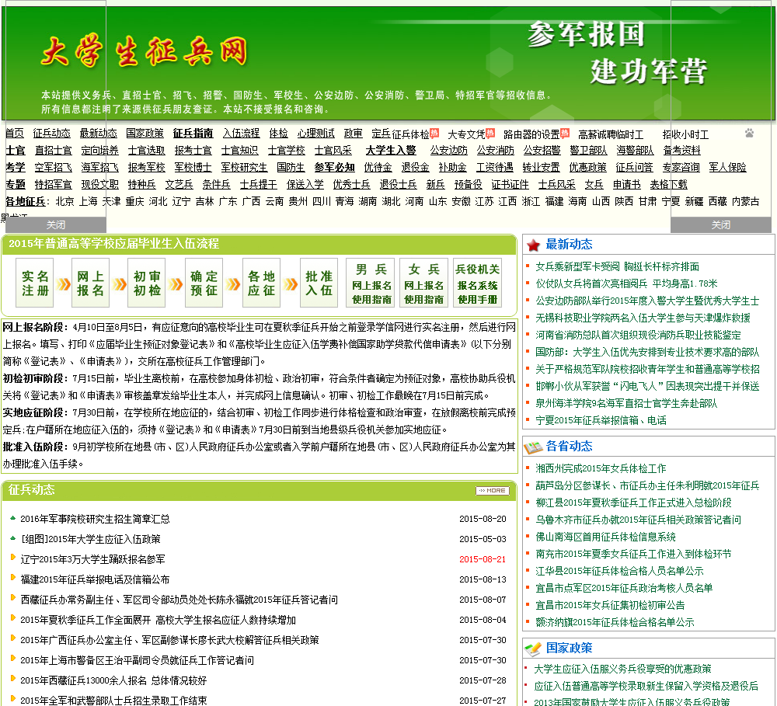
Task: Open 征兵指南 navigation link
Action: pyautogui.click(x=193, y=134)
